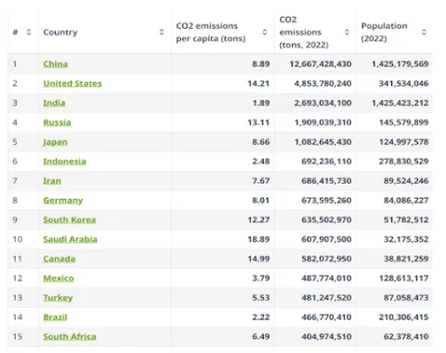Select Germany emissions value 673,595,260
The height and width of the screenshot is (353, 446).
coord(326,201)
